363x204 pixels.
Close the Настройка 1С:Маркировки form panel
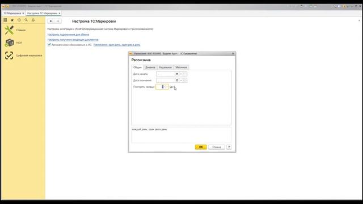click(359, 21)
